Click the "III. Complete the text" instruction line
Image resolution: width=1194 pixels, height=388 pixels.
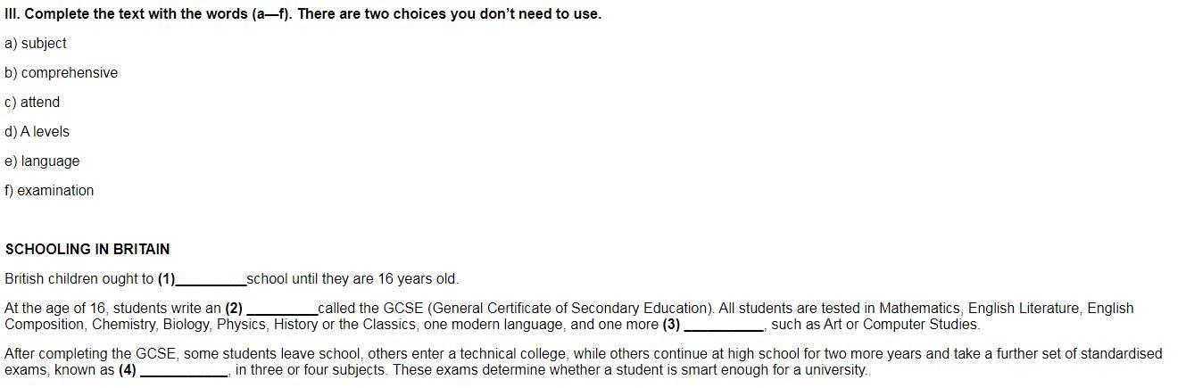tap(303, 14)
